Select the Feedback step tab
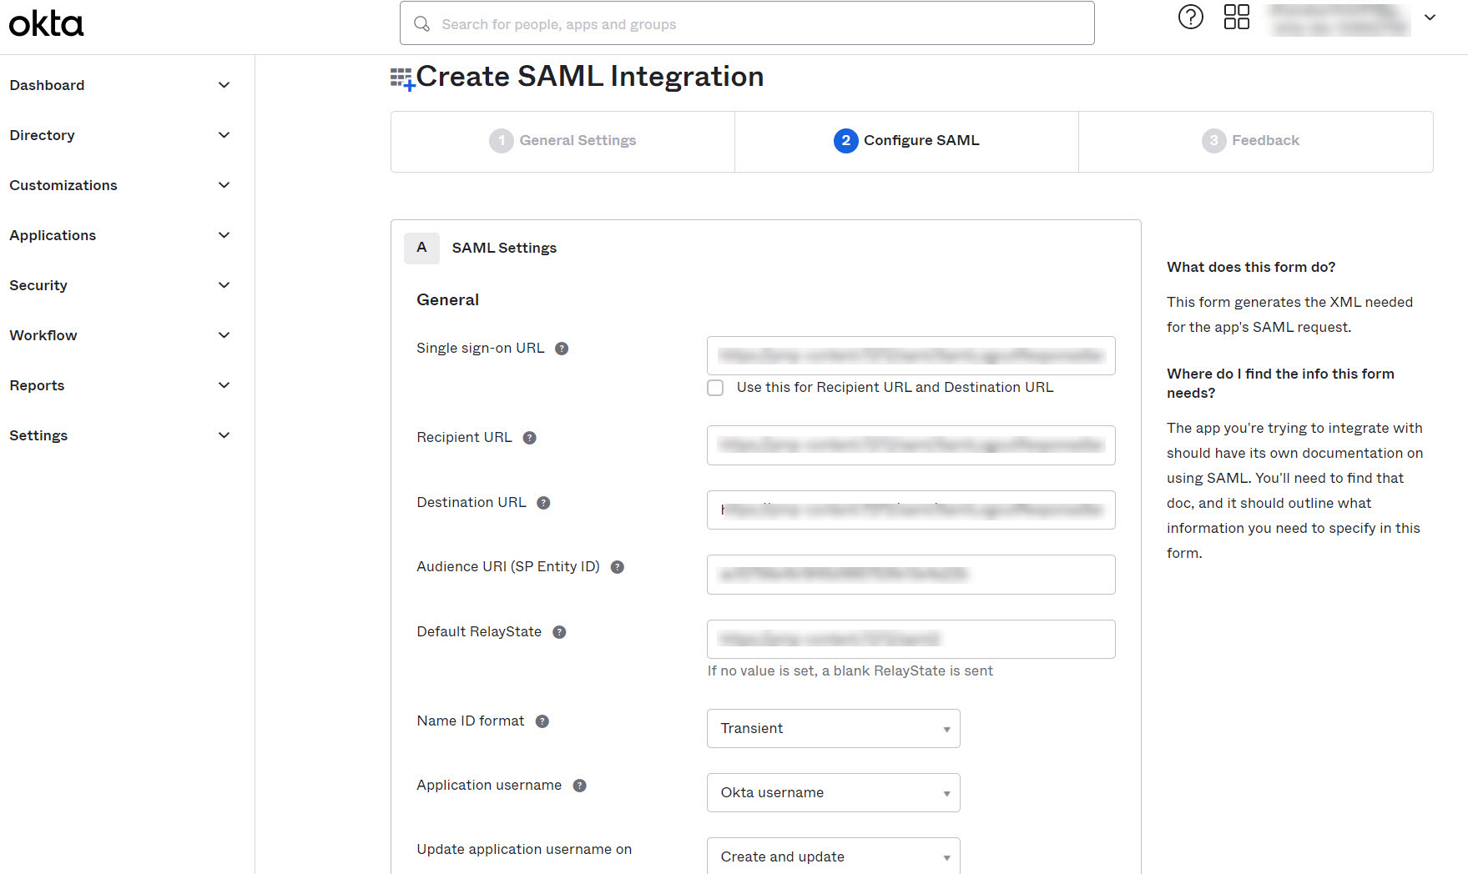 click(1251, 141)
